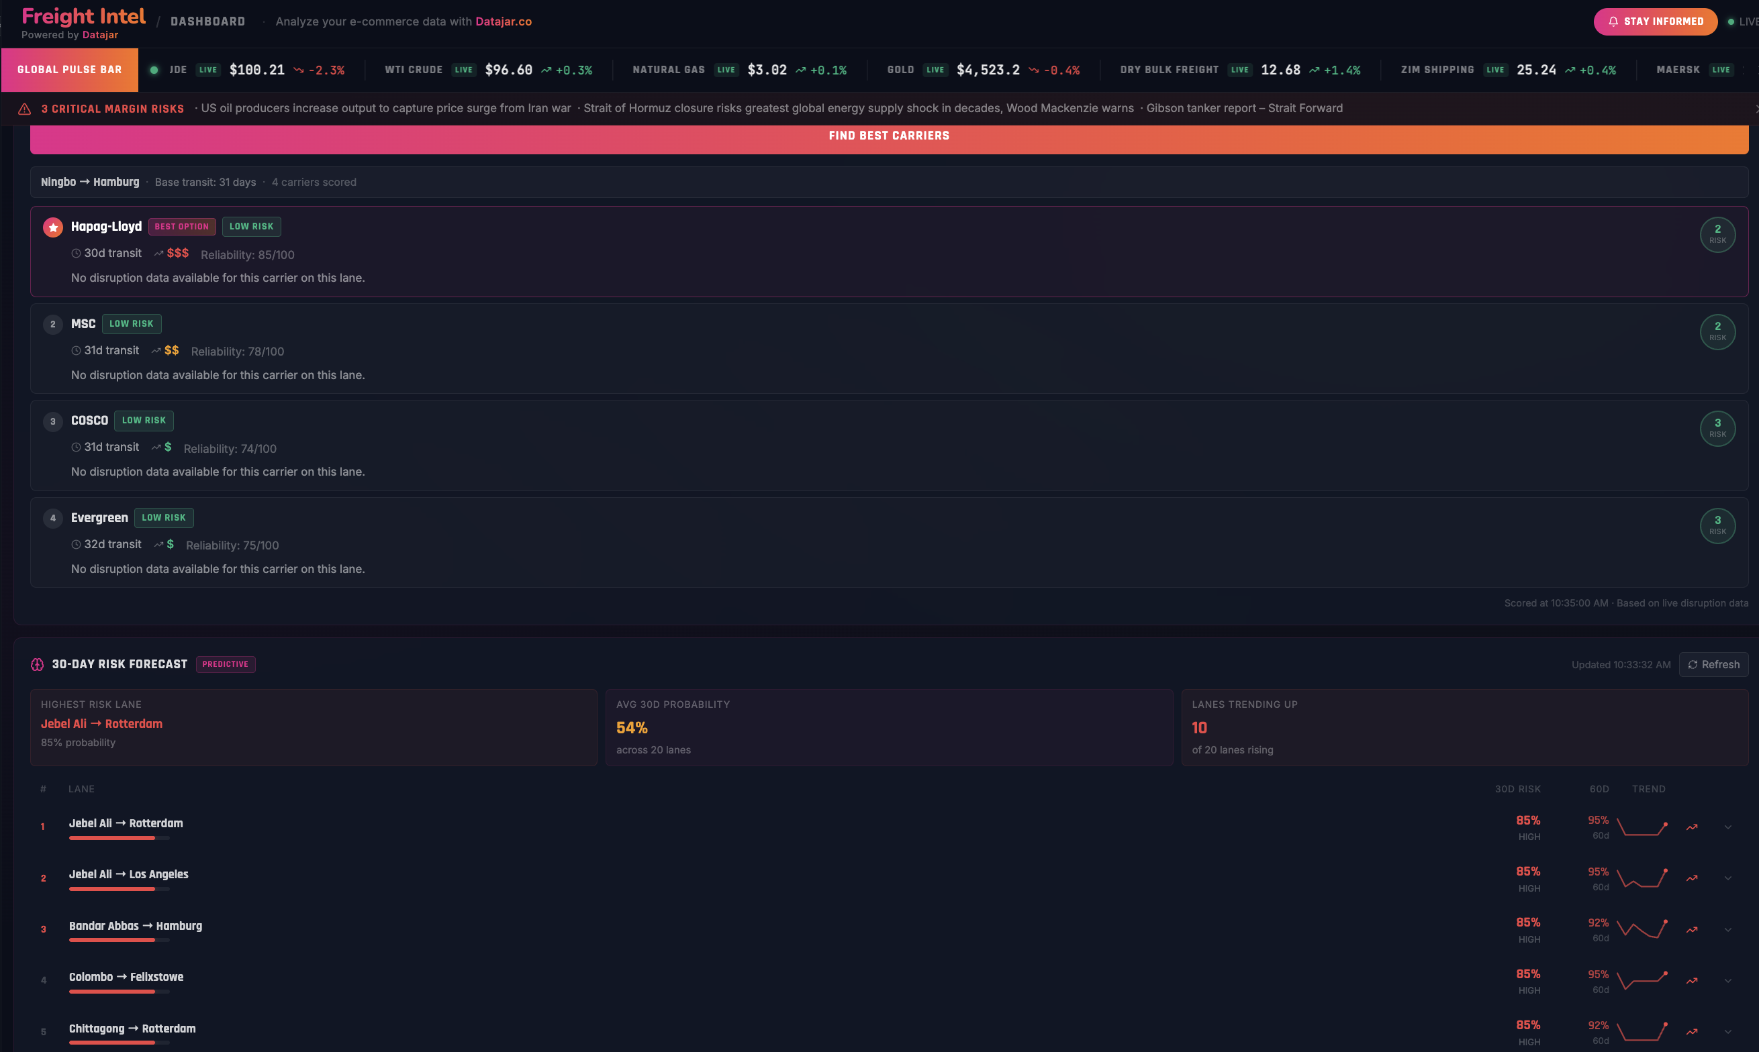
Task: Click the trend-up icon for Bandar Abbas Hamburg
Action: pos(1692,929)
